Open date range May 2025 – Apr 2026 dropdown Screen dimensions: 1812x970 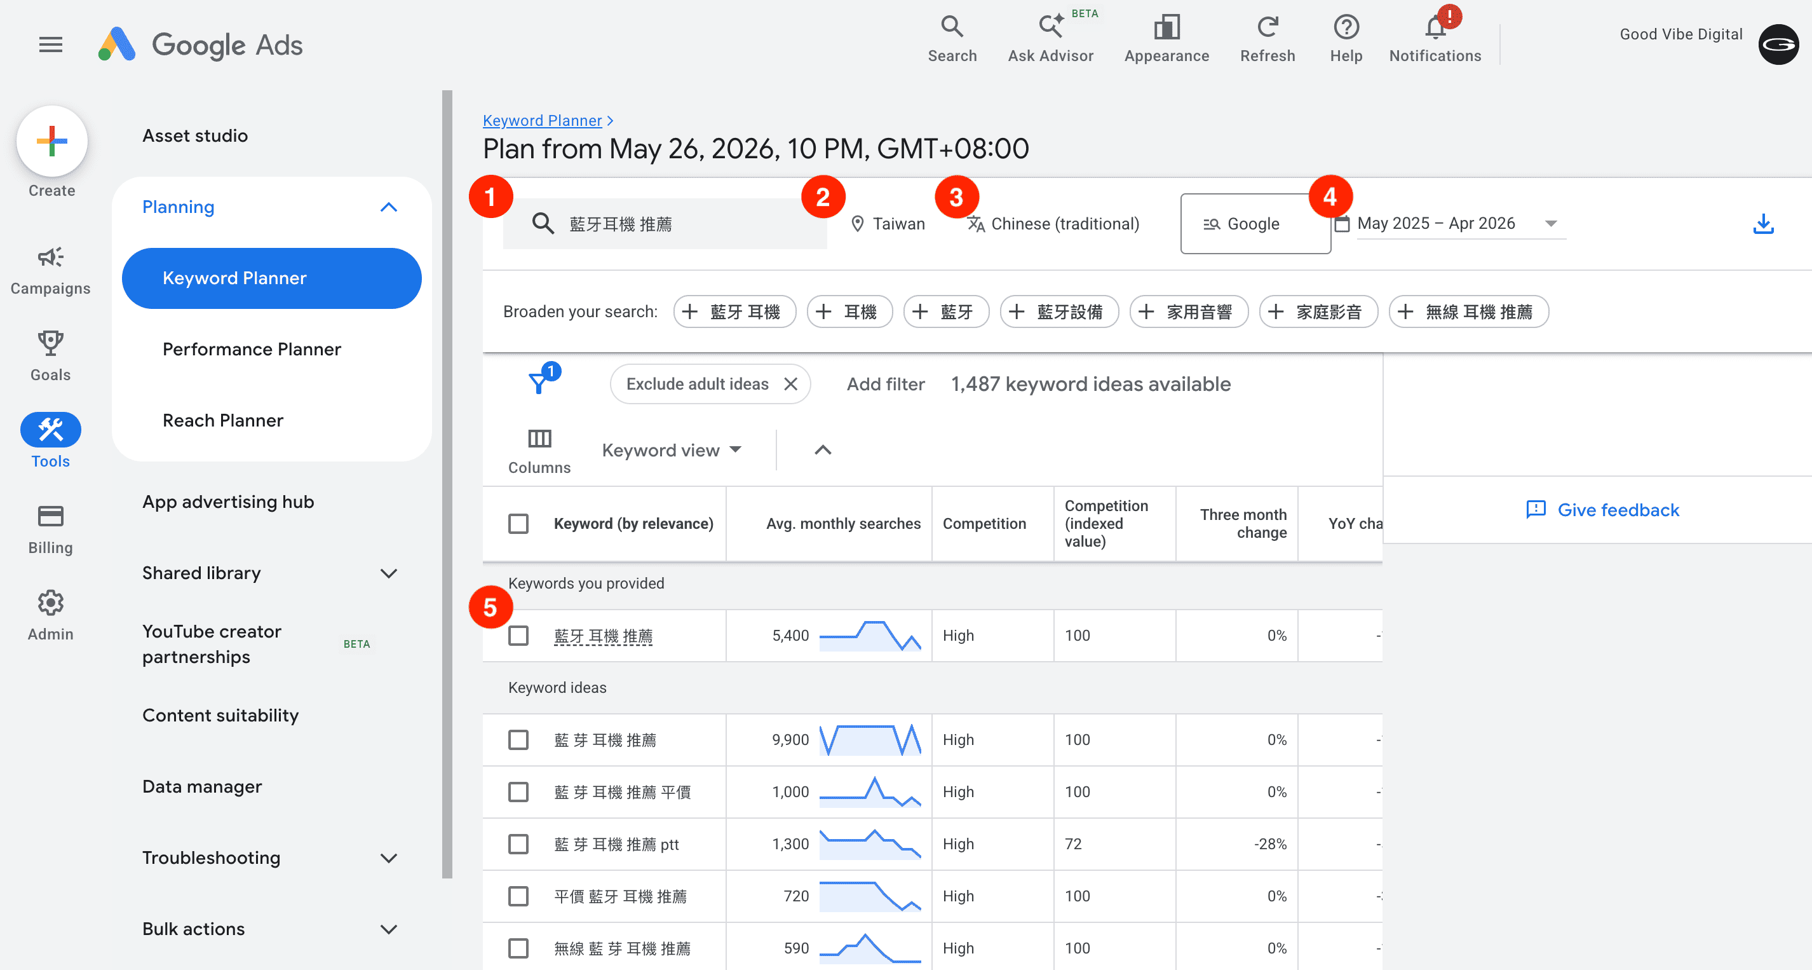1462,224
